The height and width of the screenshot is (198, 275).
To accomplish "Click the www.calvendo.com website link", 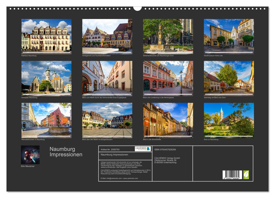I will 130,178.
